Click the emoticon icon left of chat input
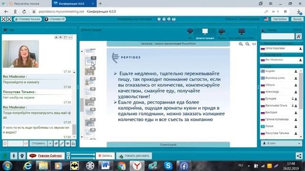Viewport: 305px width, 171px height. pyautogui.click(x=5, y=143)
